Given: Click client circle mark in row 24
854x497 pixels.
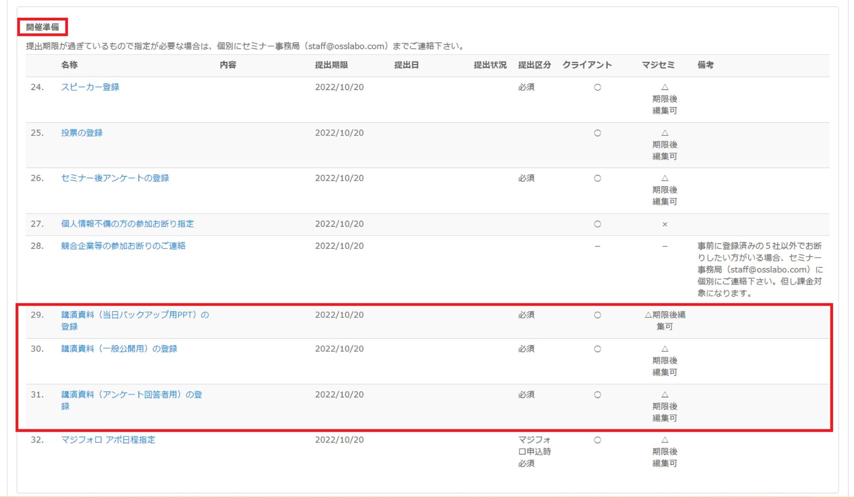Looking at the screenshot, I should (x=597, y=88).
